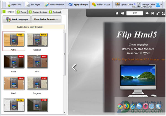Switch to the Template tab

(x=9, y=12)
